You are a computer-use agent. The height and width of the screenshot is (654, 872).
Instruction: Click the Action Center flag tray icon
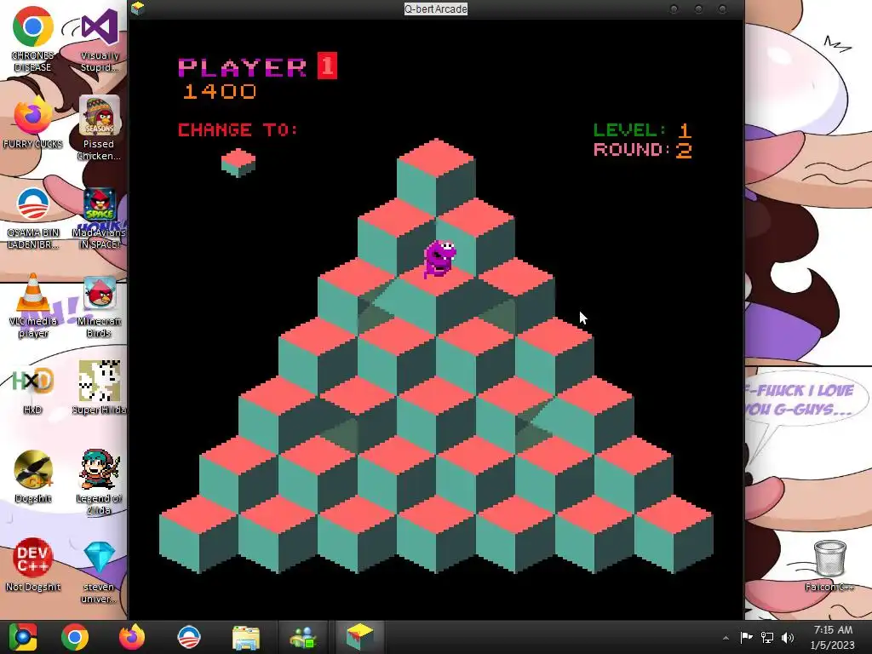click(746, 637)
